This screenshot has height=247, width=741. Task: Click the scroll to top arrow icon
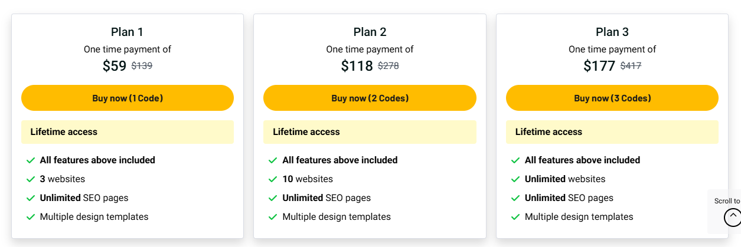(732, 218)
